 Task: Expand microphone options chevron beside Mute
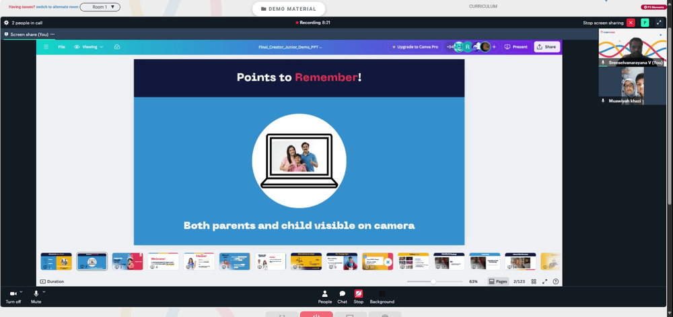pos(44,291)
